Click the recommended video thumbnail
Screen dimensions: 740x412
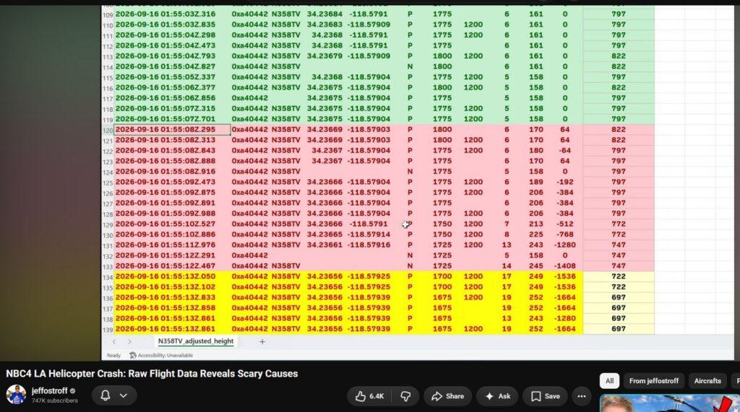(669, 403)
